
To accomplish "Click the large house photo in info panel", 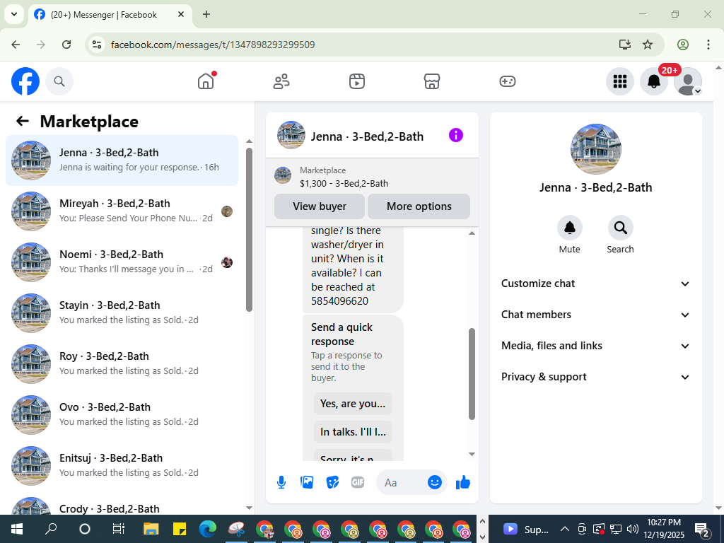I will [x=595, y=149].
